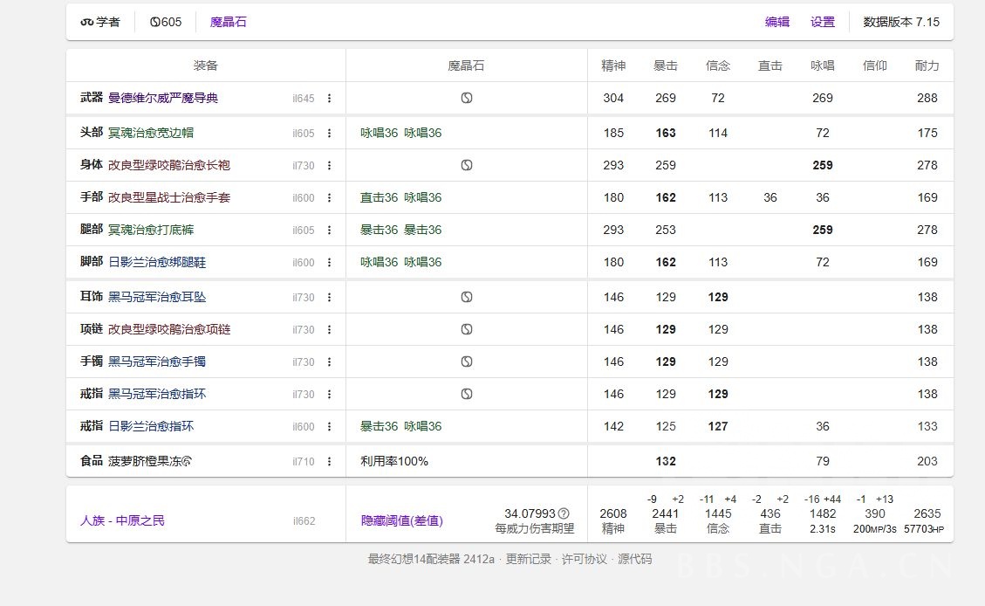985x606 pixels.
Task: Open the kebab menu for 曼德维尔威严魔导典
Action: click(330, 98)
